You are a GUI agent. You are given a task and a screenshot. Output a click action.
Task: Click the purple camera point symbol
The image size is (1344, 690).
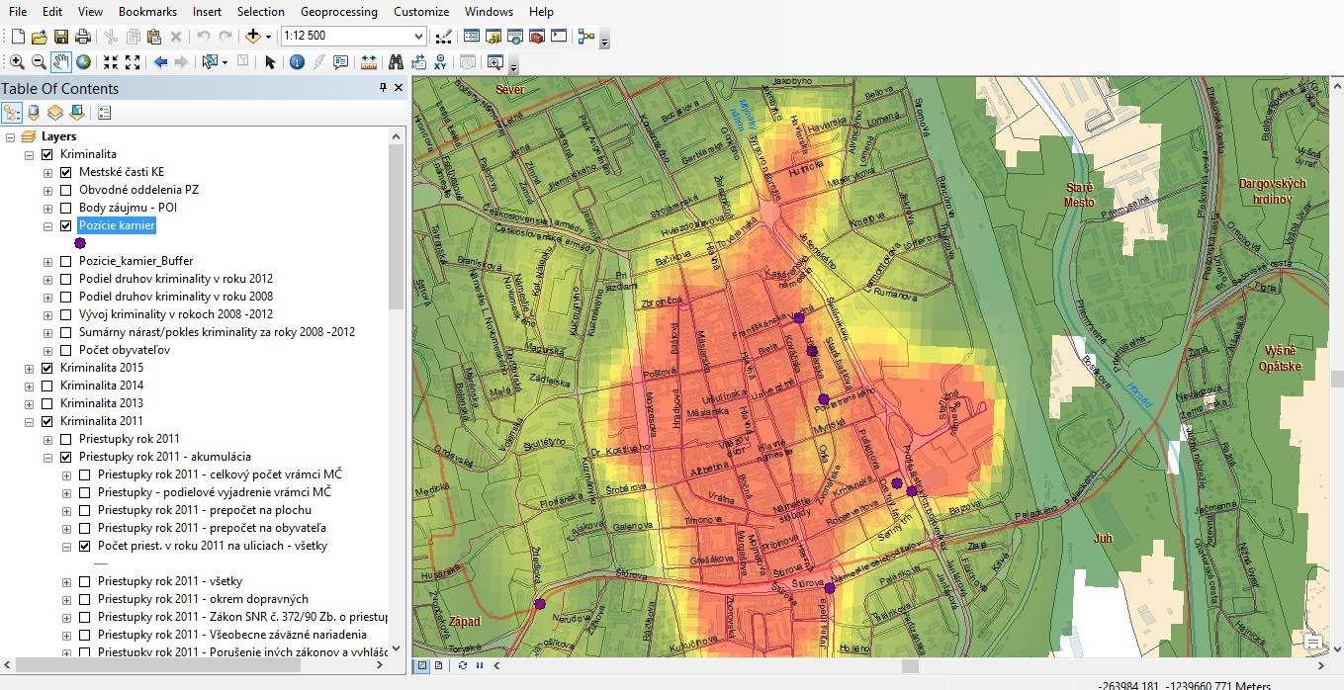point(80,243)
